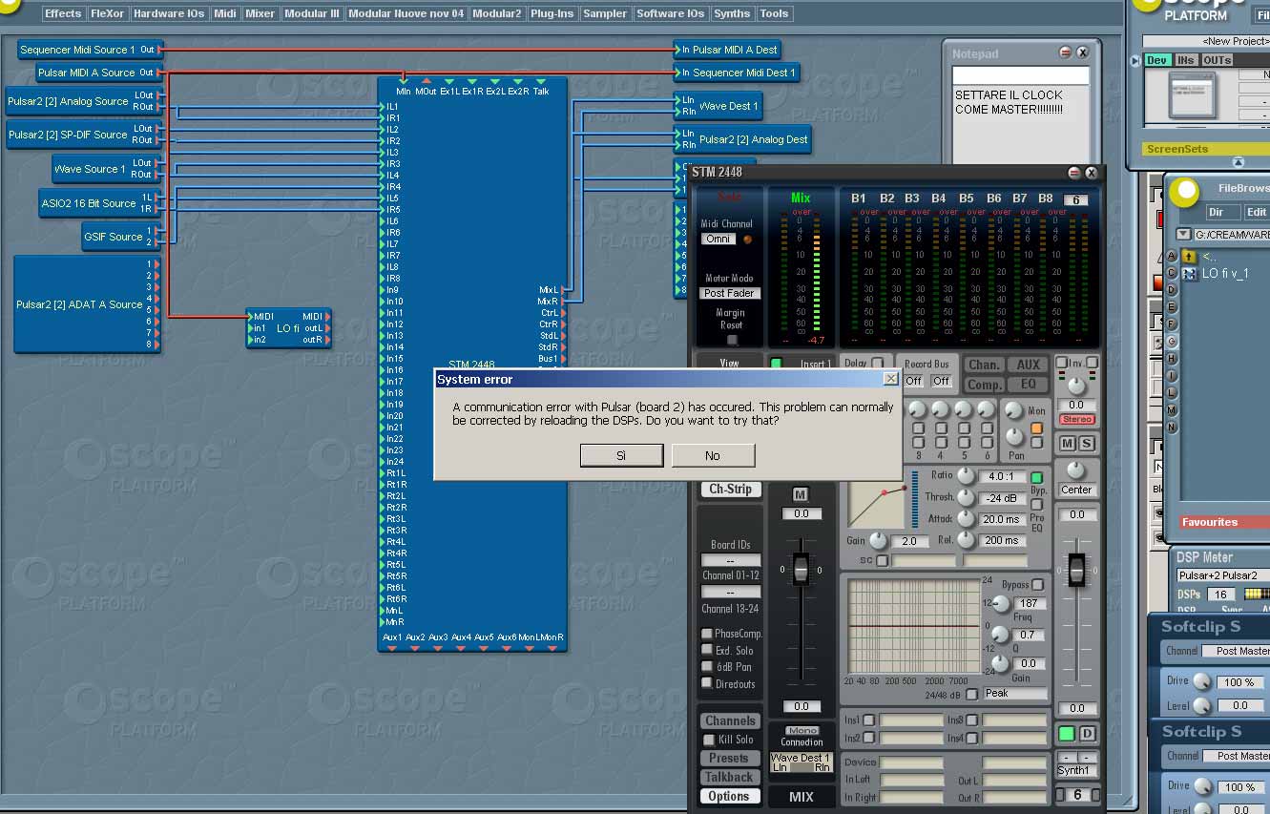Screen dimensions: 1270x814
Task: Click No in the System error dialog
Action: coord(713,455)
